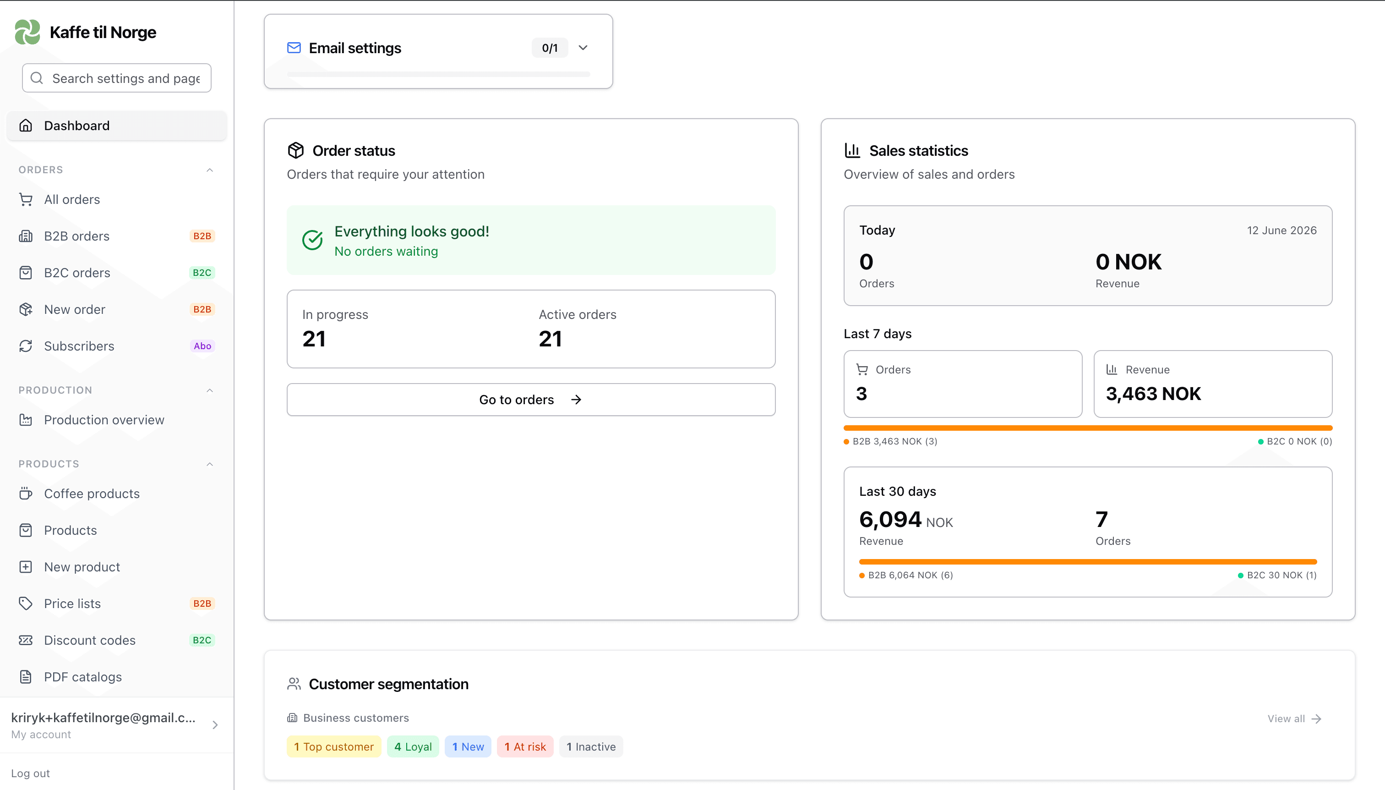The image size is (1385, 790).
Task: Open Coffee products page
Action: 117,493
